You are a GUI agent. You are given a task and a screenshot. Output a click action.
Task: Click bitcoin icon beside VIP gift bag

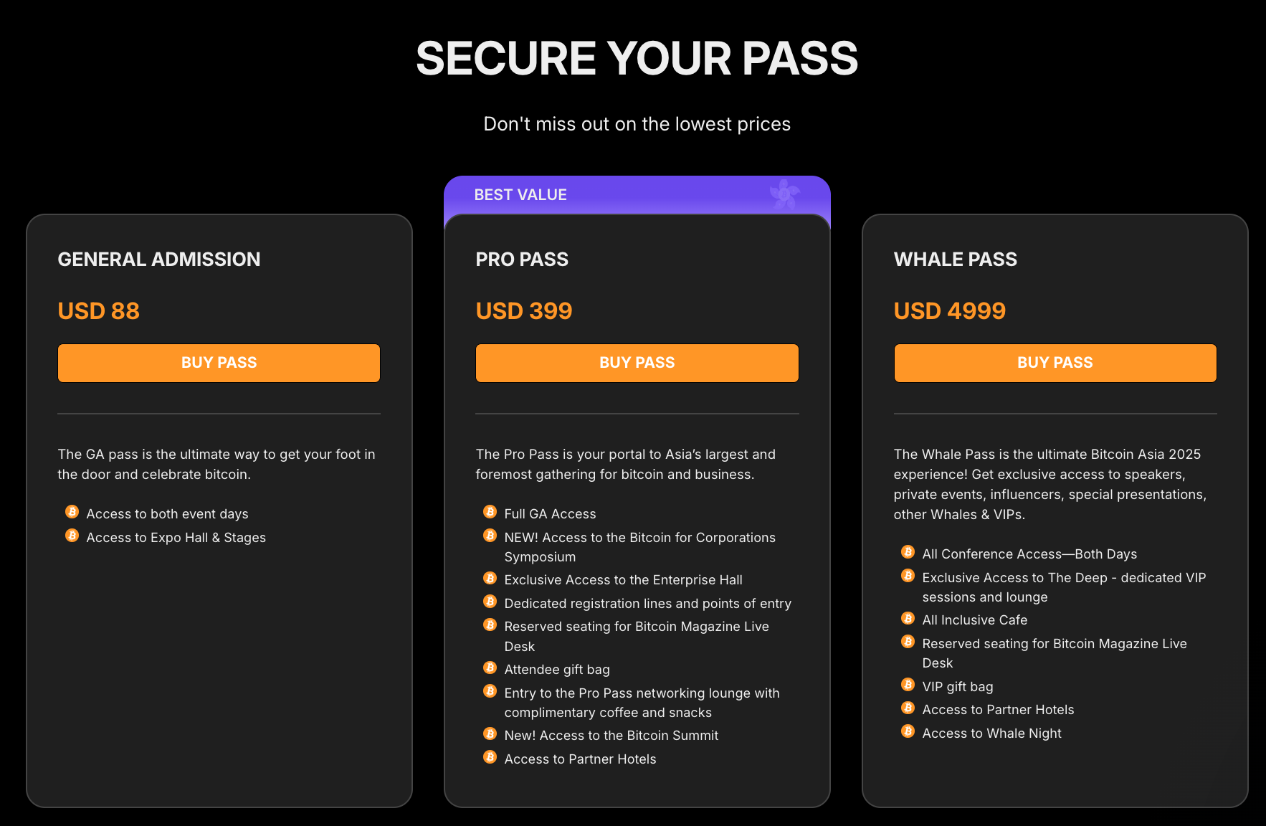point(908,685)
